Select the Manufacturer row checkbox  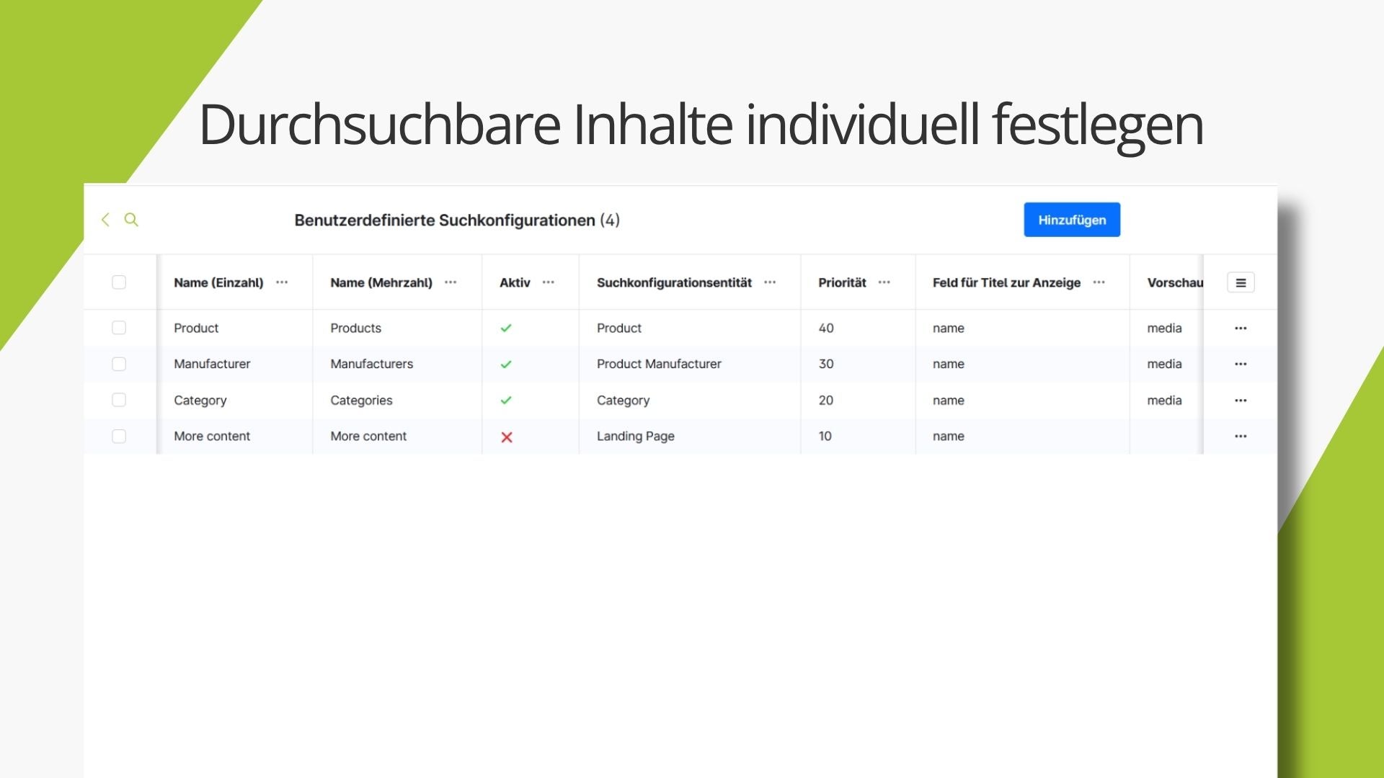[119, 364]
